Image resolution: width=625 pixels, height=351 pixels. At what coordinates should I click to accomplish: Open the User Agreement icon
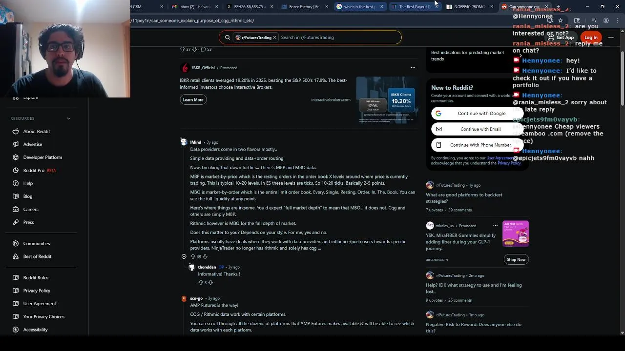click(16, 304)
